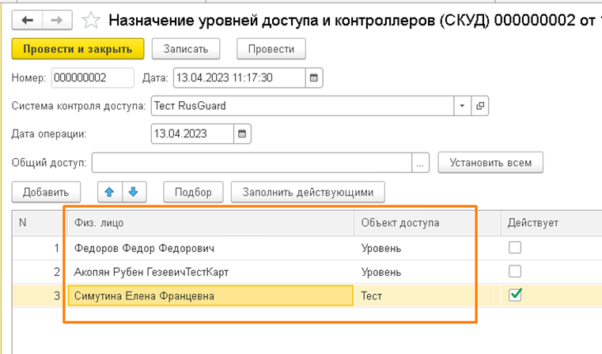This screenshot has height=354, width=602.
Task: Open calendar for Дата операции field
Action: tap(243, 134)
